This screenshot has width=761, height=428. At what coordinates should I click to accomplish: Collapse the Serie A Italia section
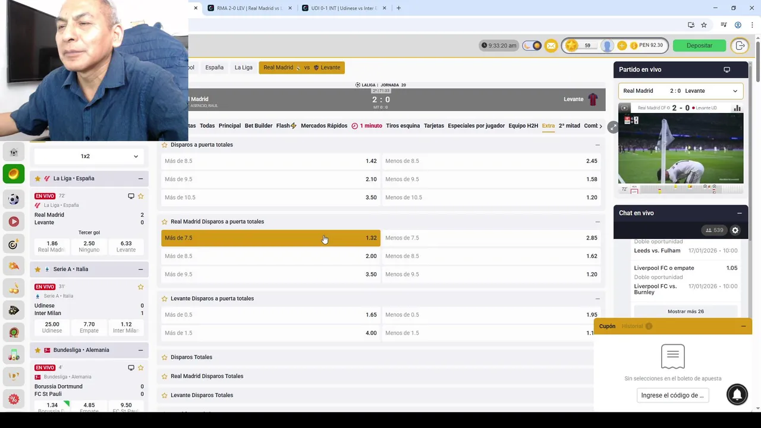click(x=140, y=269)
